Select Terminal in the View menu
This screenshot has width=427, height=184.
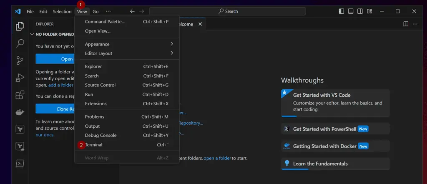click(x=127, y=145)
